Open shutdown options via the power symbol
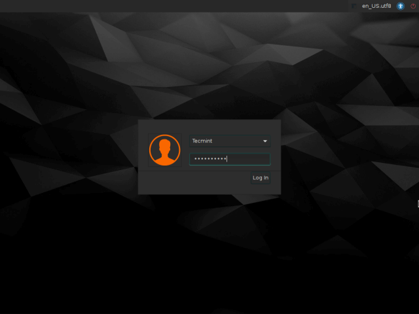Viewport: 419px width, 314px height. pyautogui.click(x=413, y=6)
